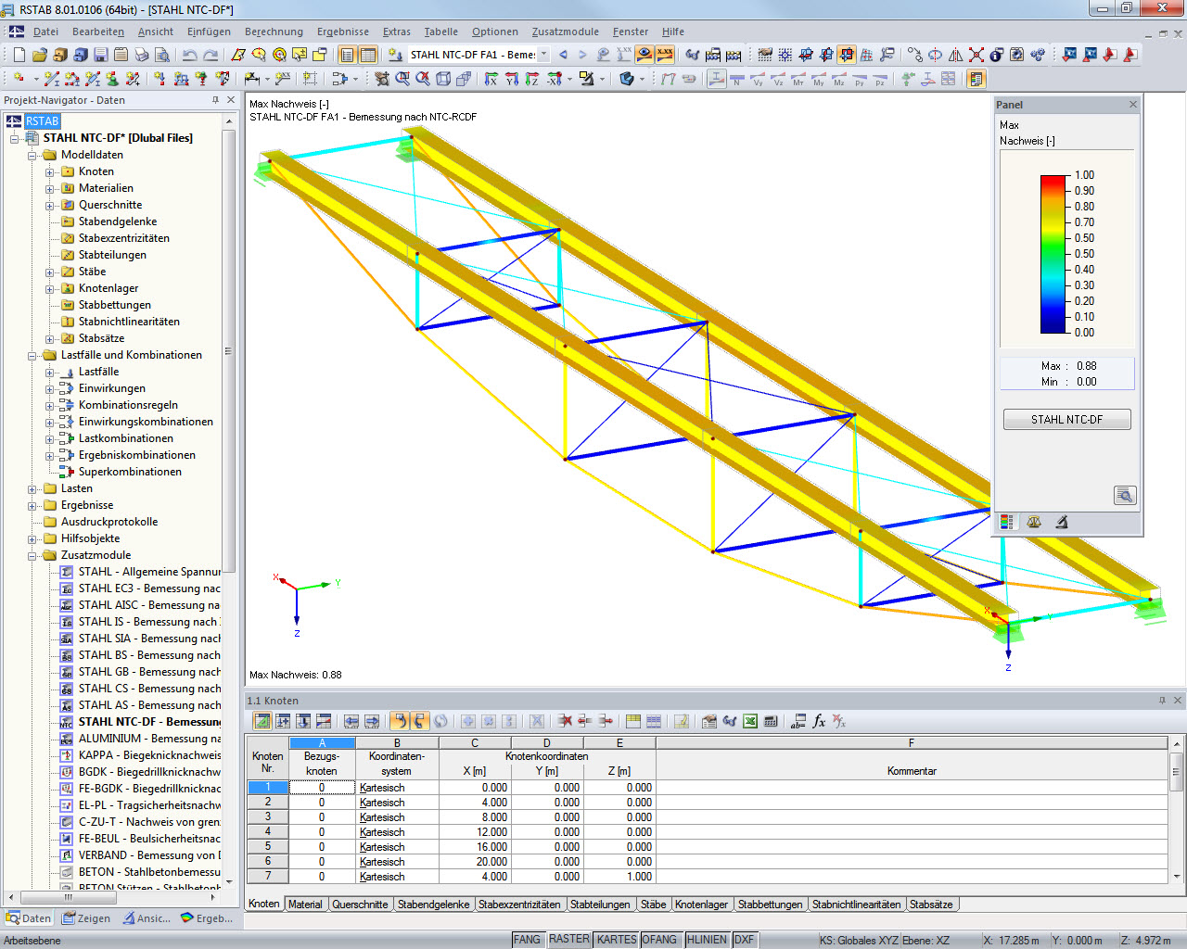Screen dimensions: 1187x949
Task: Toggle the color scale panel view
Action: coord(1006,523)
